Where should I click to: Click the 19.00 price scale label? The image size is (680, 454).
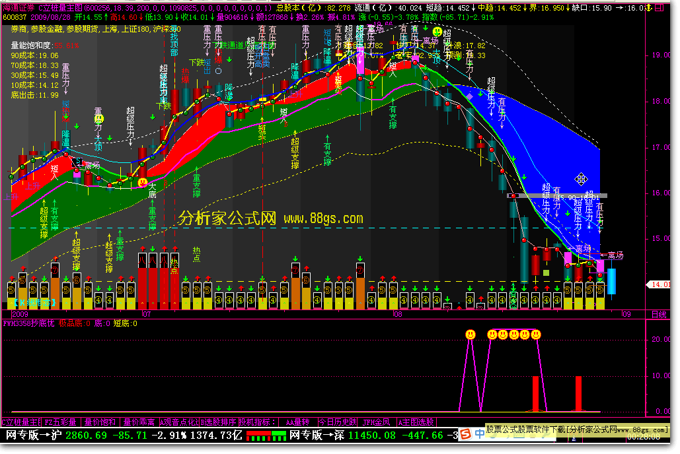660,55
